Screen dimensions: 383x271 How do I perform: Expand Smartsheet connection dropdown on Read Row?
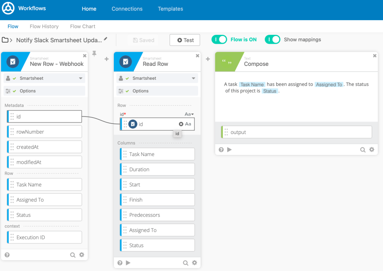click(194, 78)
